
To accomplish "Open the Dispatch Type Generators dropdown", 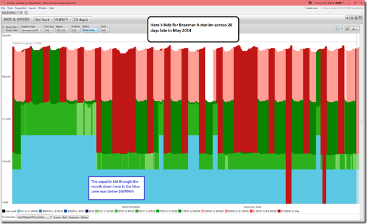I will tap(32, 30).
